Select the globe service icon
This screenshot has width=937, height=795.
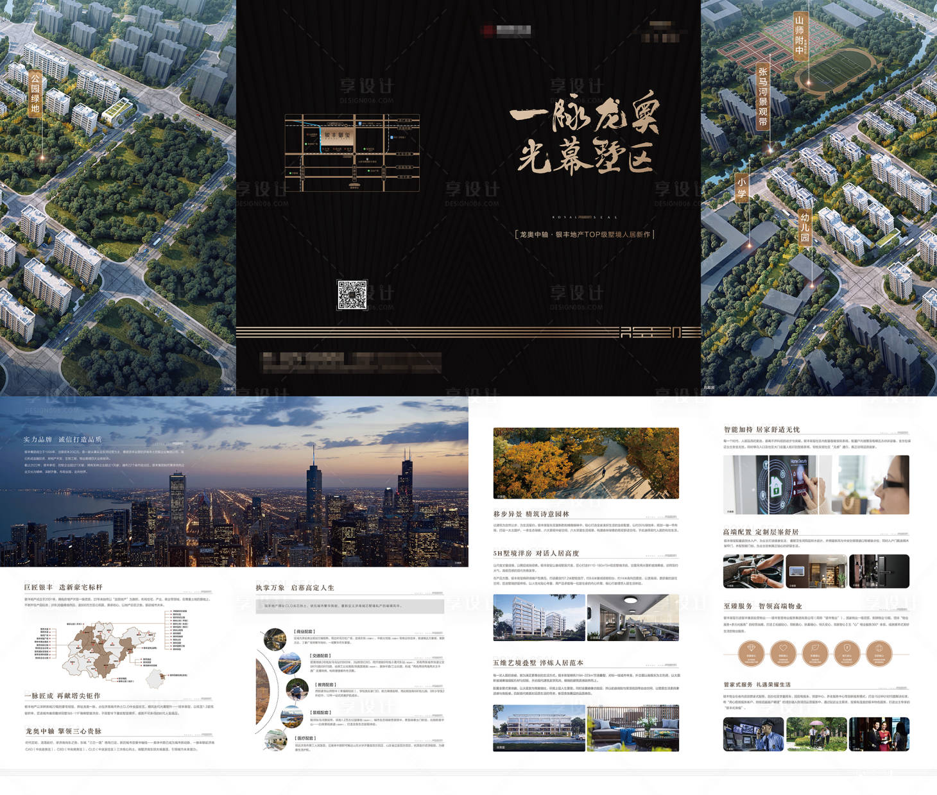[880, 649]
